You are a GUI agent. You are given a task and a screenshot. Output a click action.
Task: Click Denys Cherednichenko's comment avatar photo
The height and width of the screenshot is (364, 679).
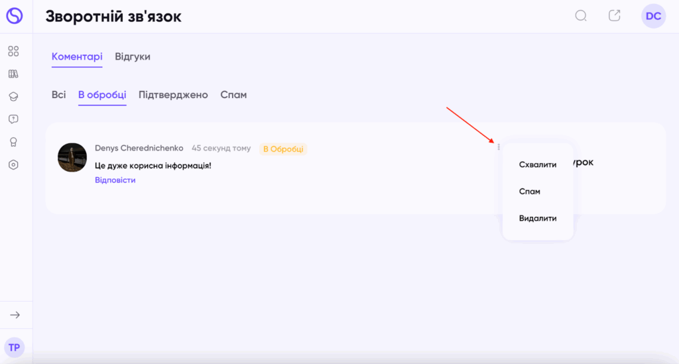click(72, 157)
